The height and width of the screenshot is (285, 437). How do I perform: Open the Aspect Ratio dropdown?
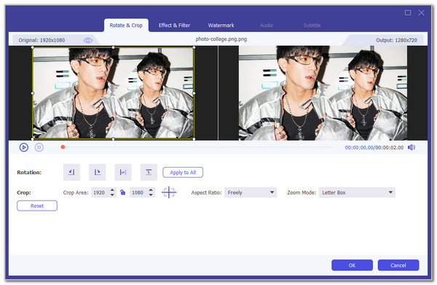251,192
